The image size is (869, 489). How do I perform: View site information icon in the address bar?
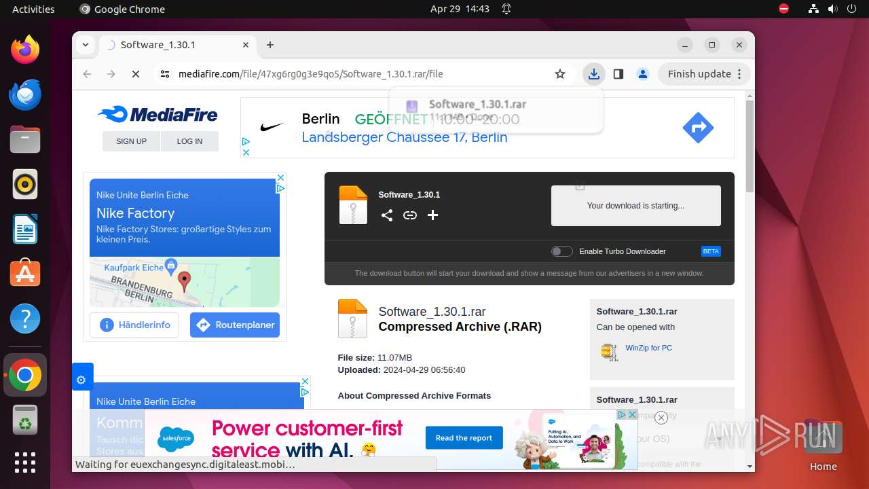tap(165, 74)
